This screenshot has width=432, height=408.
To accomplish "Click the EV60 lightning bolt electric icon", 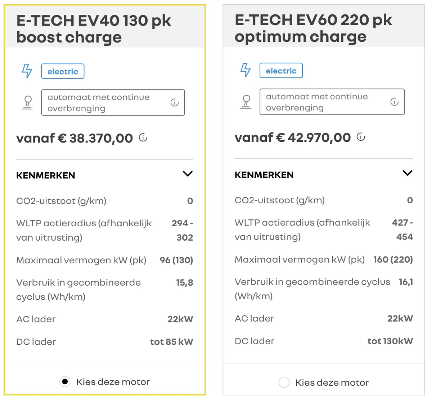I will click(246, 70).
